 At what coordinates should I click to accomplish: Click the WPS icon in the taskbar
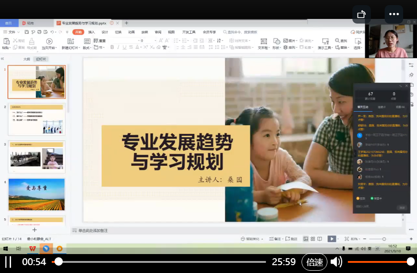[32, 249]
